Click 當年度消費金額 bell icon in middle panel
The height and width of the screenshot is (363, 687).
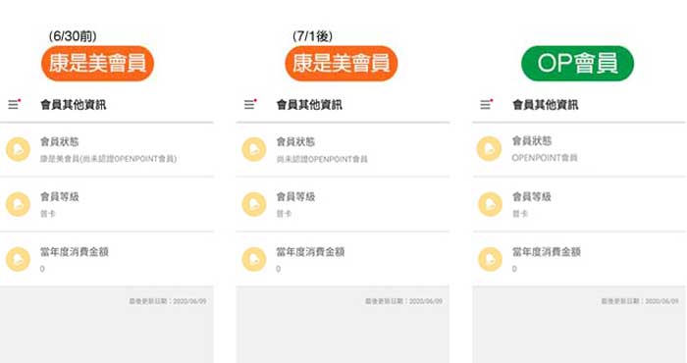[x=254, y=259]
